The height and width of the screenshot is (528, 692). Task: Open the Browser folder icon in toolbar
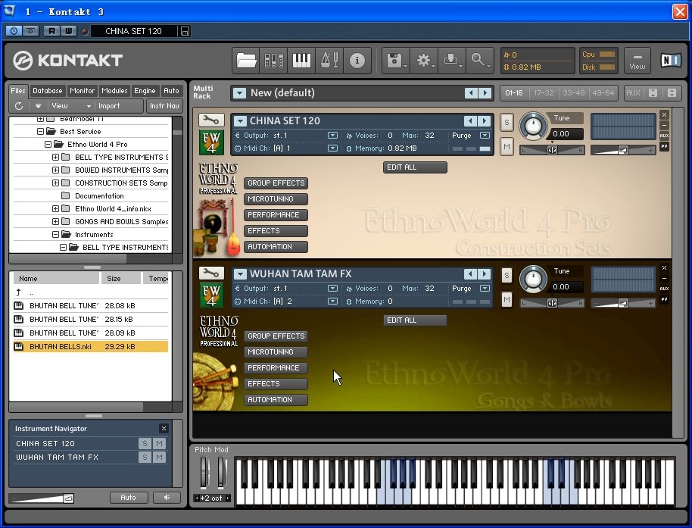click(246, 60)
